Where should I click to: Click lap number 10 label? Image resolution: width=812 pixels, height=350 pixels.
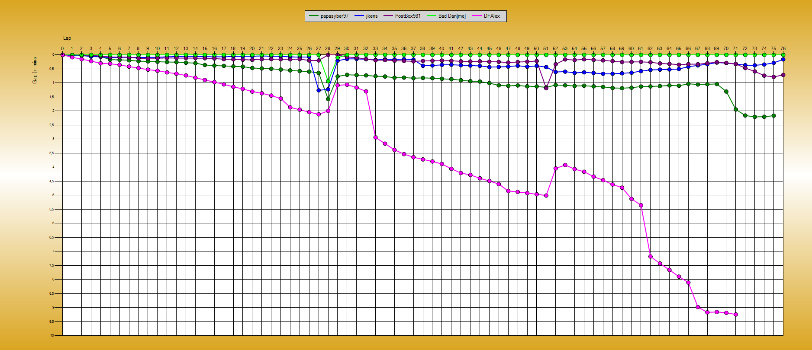[157, 49]
